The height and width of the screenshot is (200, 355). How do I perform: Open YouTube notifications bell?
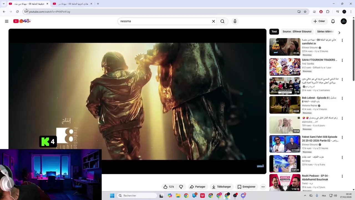point(333,21)
